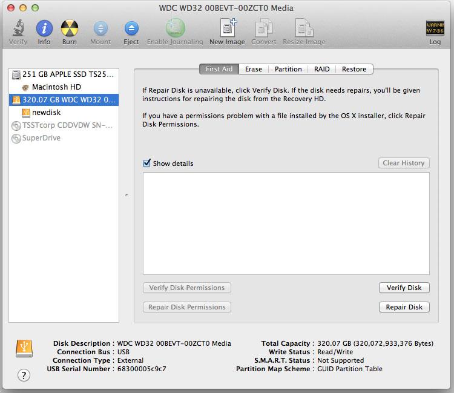Click the orange USB disk icon at bottom
Viewport: 454px width, 393px height.
(24, 349)
